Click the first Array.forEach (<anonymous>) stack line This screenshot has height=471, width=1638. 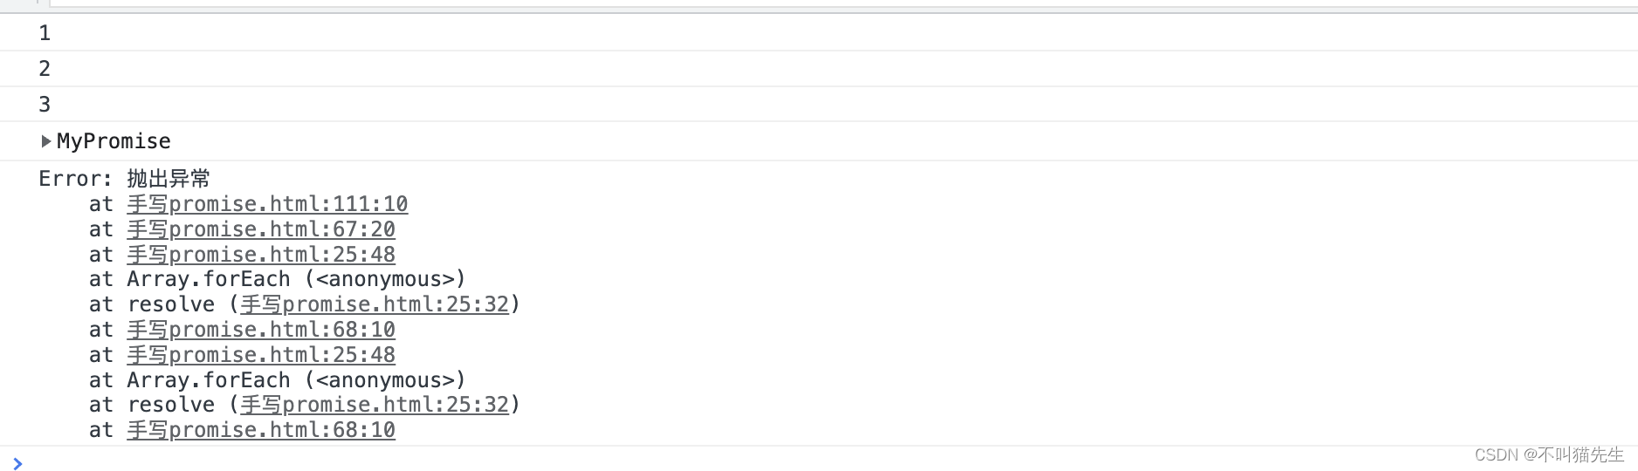tap(278, 279)
